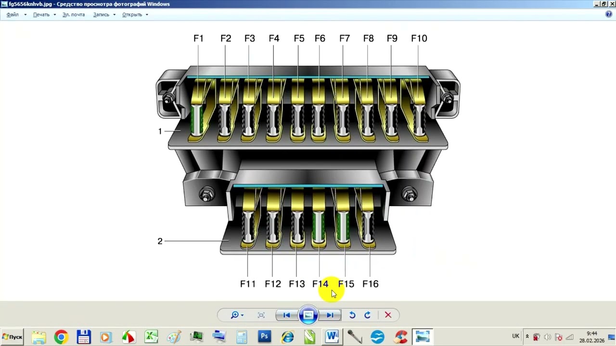
Task: Expand the Запись dropdown arrow
Action: [x=114, y=15]
